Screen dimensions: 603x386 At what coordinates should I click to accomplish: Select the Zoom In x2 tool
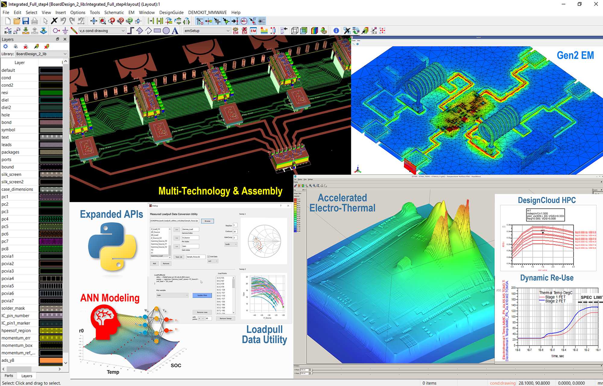120,21
